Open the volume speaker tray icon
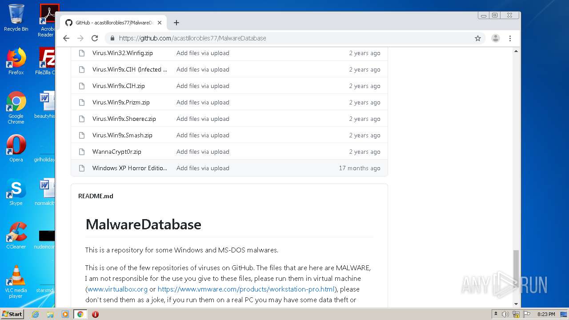 pyautogui.click(x=505, y=314)
